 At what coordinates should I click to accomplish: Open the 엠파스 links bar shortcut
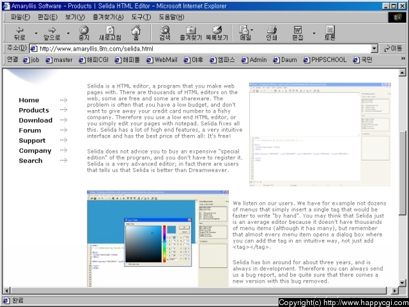[x=222, y=60]
